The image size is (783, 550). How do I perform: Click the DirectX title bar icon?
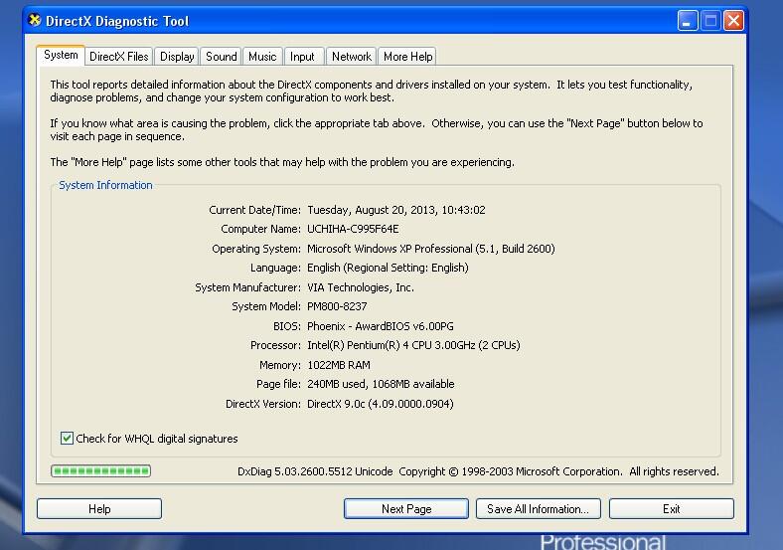pos(35,21)
